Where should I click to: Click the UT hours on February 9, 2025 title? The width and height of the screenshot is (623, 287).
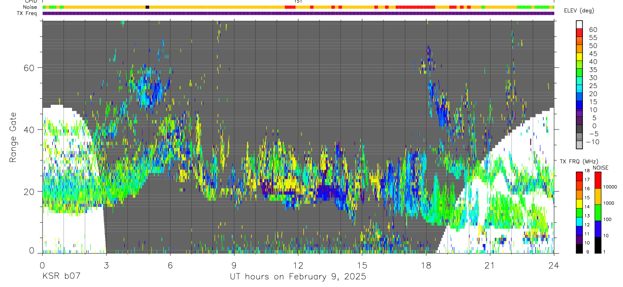[298, 277]
